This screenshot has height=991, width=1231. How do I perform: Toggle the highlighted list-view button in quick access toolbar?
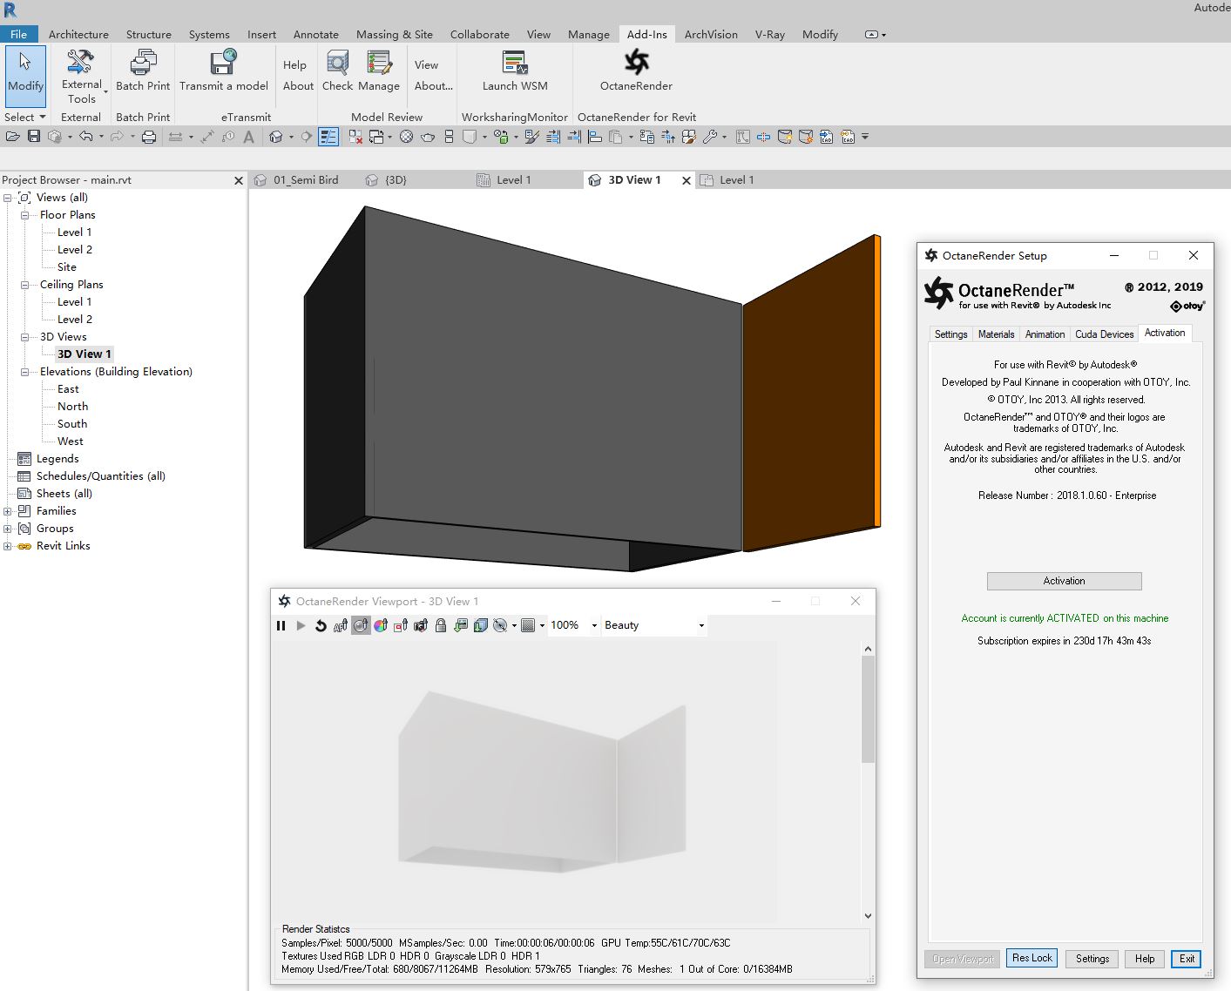pos(328,137)
